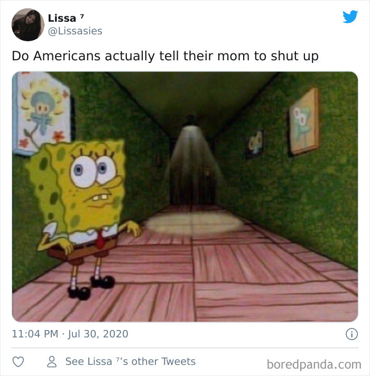The image size is (370, 376).
Task: Click the Jul 30, 2020 date
Action: click(x=98, y=334)
